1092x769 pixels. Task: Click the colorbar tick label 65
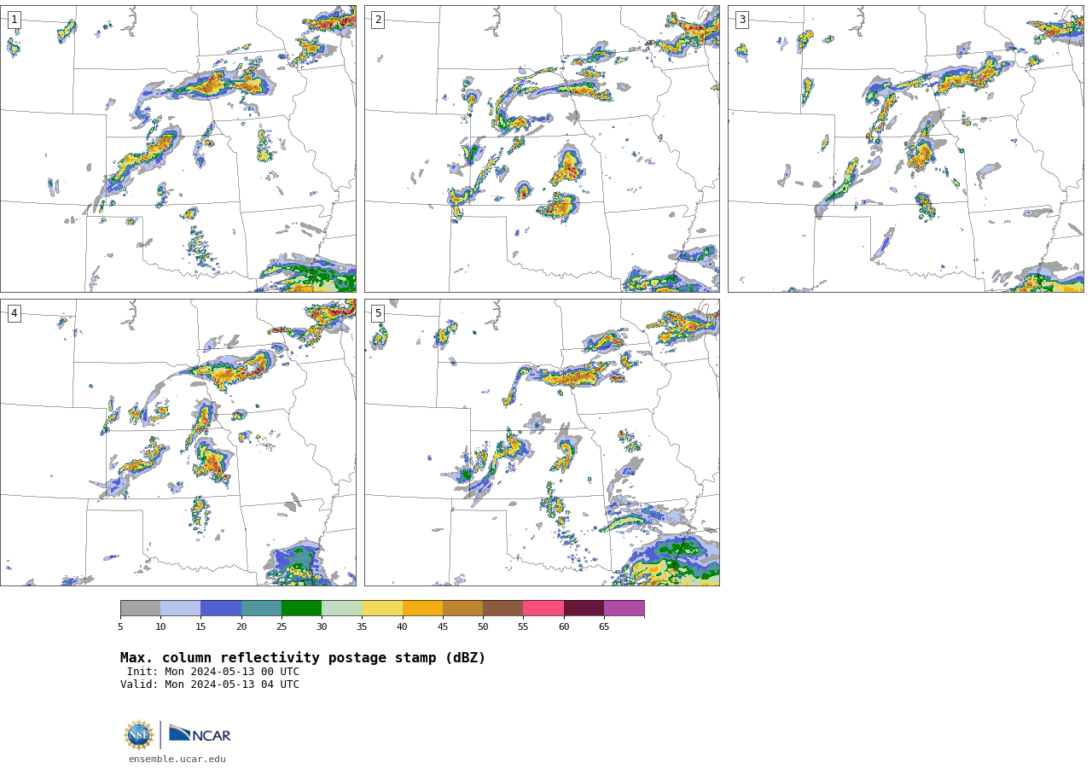(604, 627)
